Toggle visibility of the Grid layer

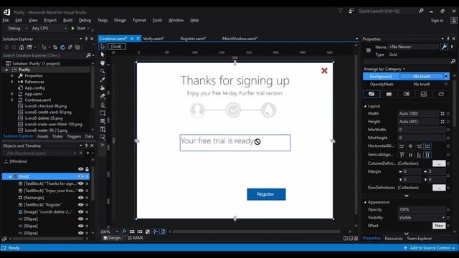coord(80,176)
